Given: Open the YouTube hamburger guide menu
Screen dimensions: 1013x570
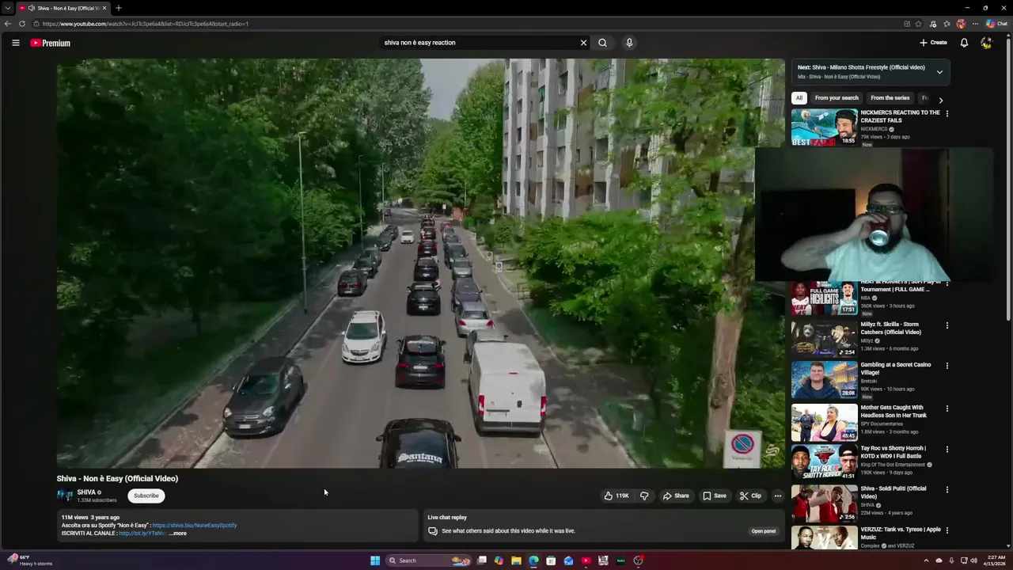Looking at the screenshot, I should (15, 43).
